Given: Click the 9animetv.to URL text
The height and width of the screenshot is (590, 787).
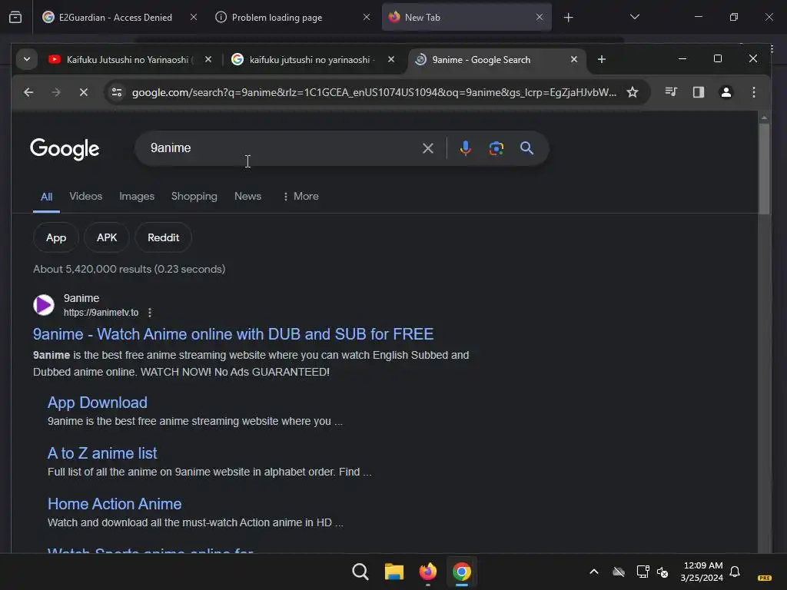Looking at the screenshot, I should [x=101, y=313].
